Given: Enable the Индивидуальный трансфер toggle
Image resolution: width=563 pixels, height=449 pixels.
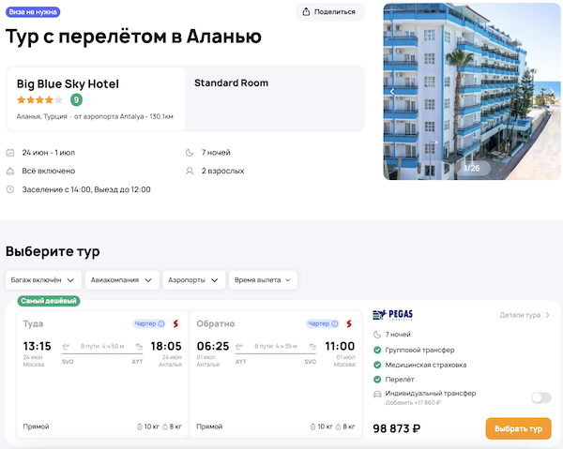Looking at the screenshot, I should (x=540, y=397).
